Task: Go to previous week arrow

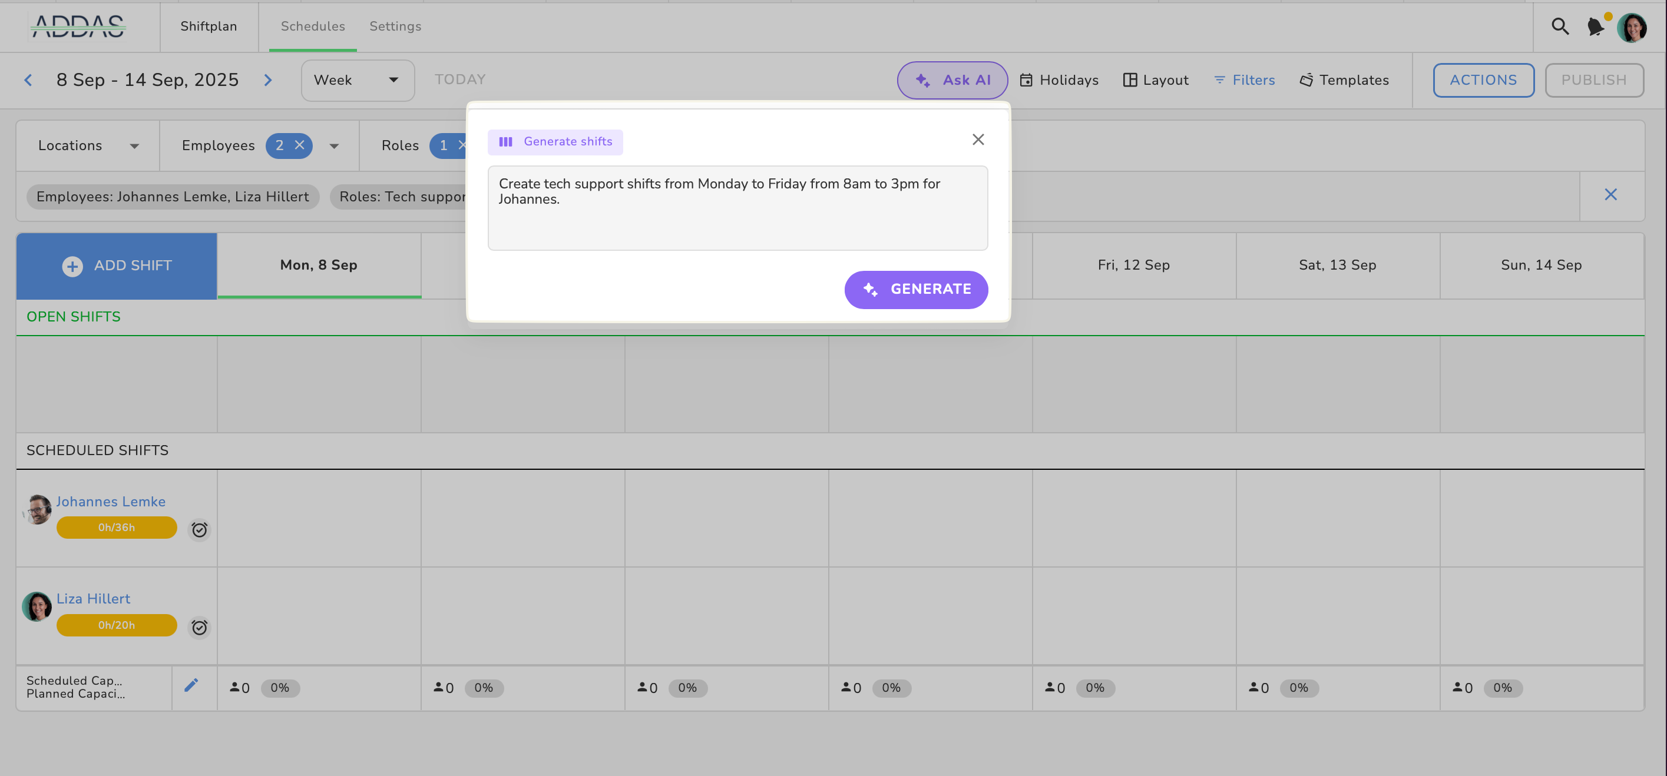Action: coord(28,80)
